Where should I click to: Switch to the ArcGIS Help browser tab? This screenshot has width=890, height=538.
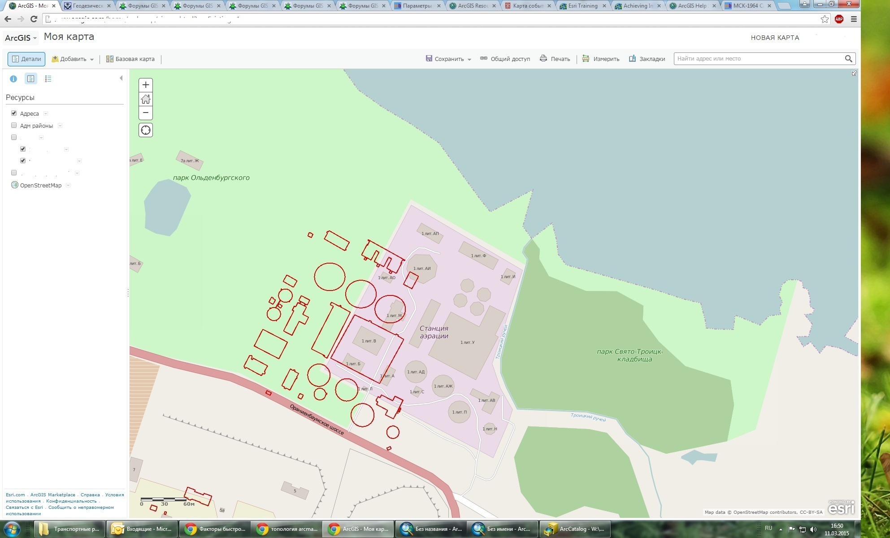click(692, 6)
